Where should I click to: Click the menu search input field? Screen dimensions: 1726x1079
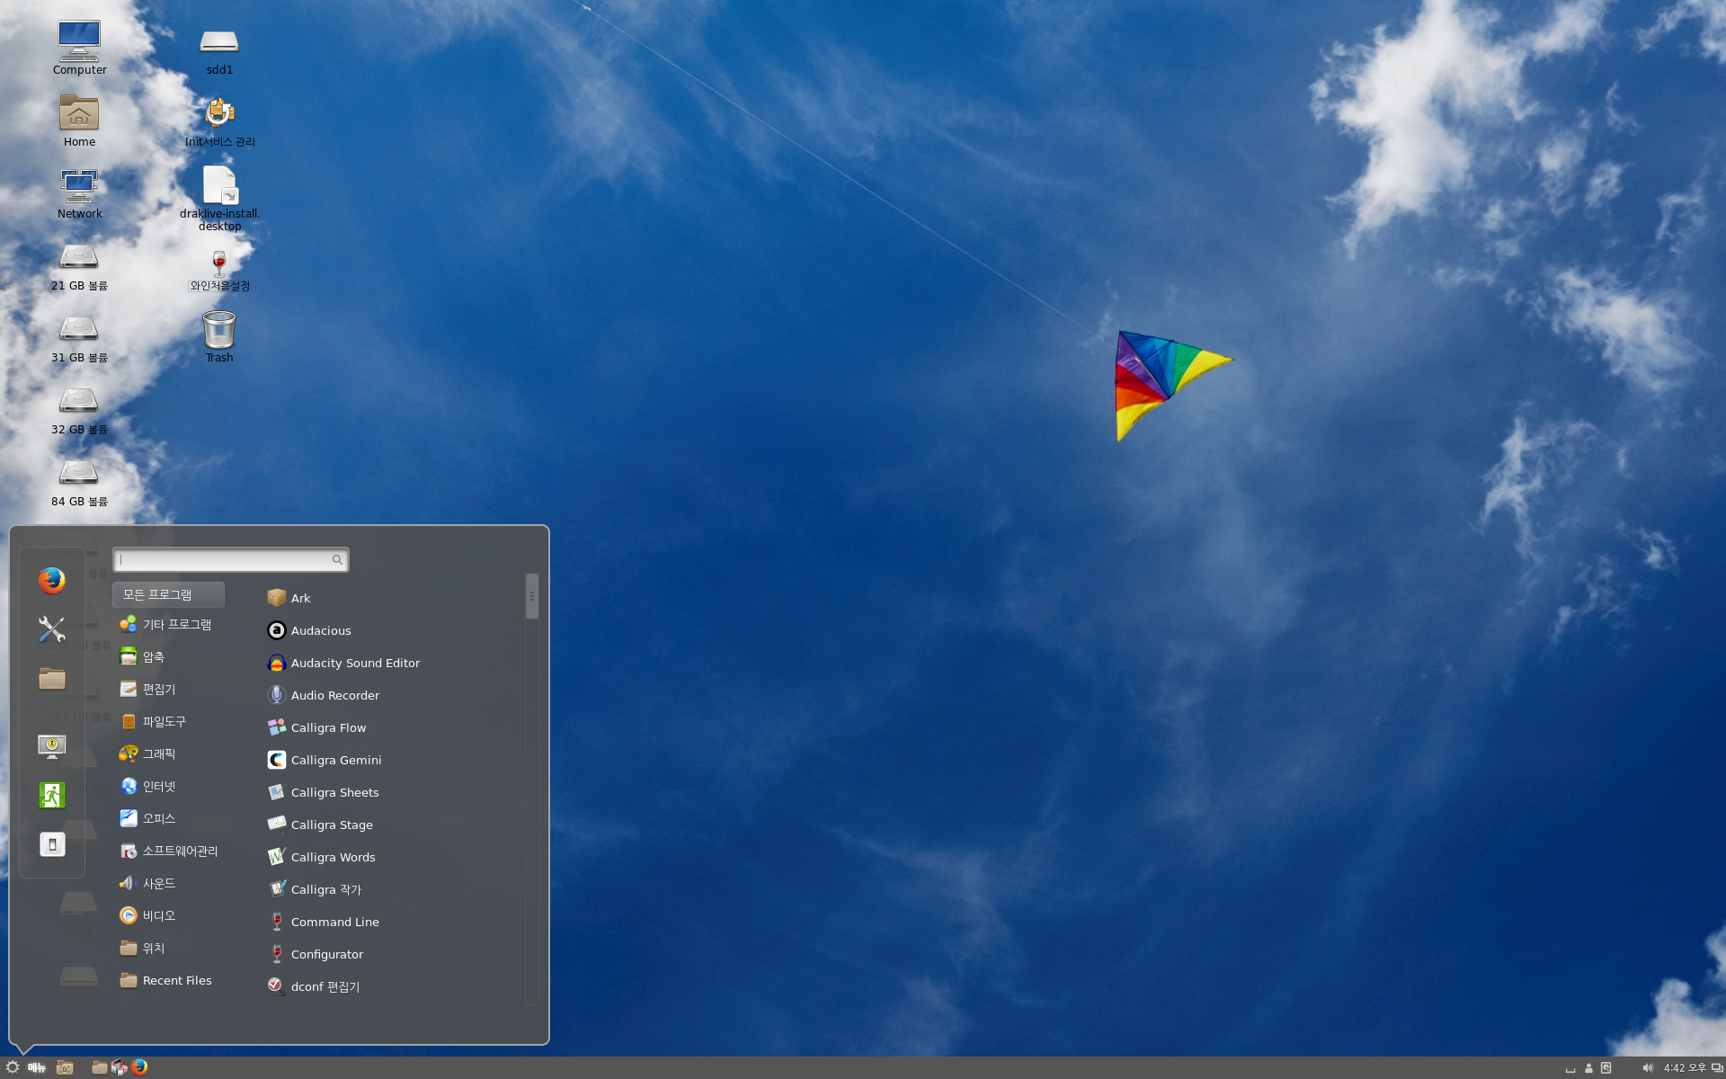coord(231,559)
